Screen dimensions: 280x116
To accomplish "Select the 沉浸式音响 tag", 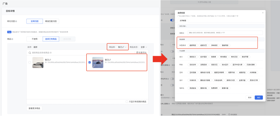I will pos(250,65).
